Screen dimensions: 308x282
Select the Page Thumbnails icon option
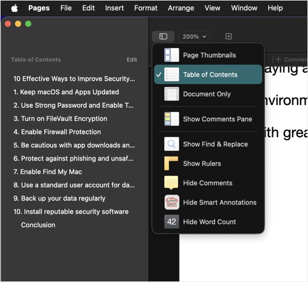tap(172, 55)
